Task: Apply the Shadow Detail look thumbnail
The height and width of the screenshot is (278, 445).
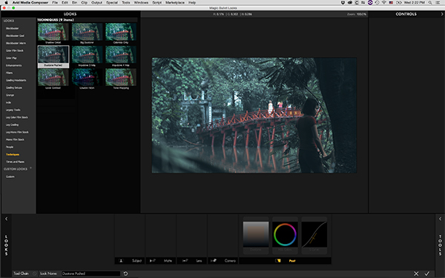Action: pyautogui.click(x=53, y=32)
